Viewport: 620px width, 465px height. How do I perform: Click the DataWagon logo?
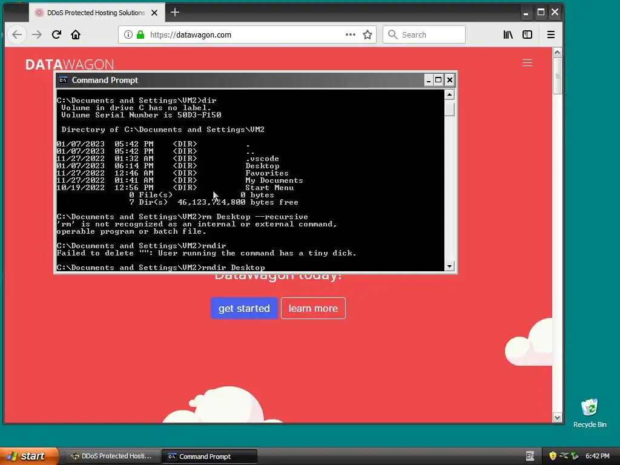(70, 64)
